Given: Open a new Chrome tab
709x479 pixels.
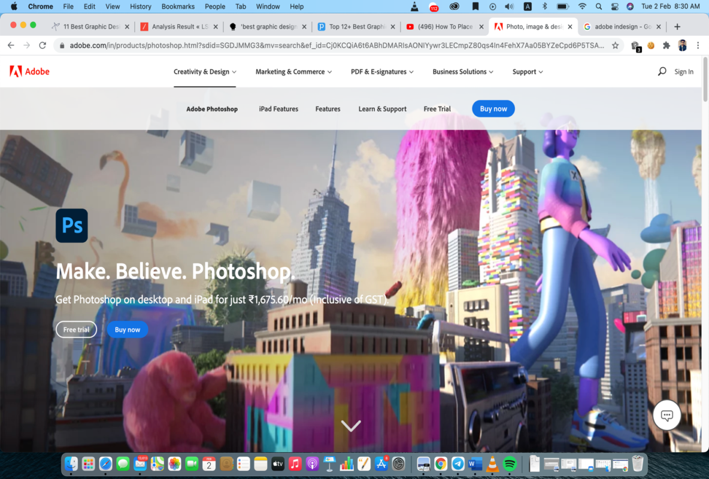Looking at the screenshot, I should (677, 27).
